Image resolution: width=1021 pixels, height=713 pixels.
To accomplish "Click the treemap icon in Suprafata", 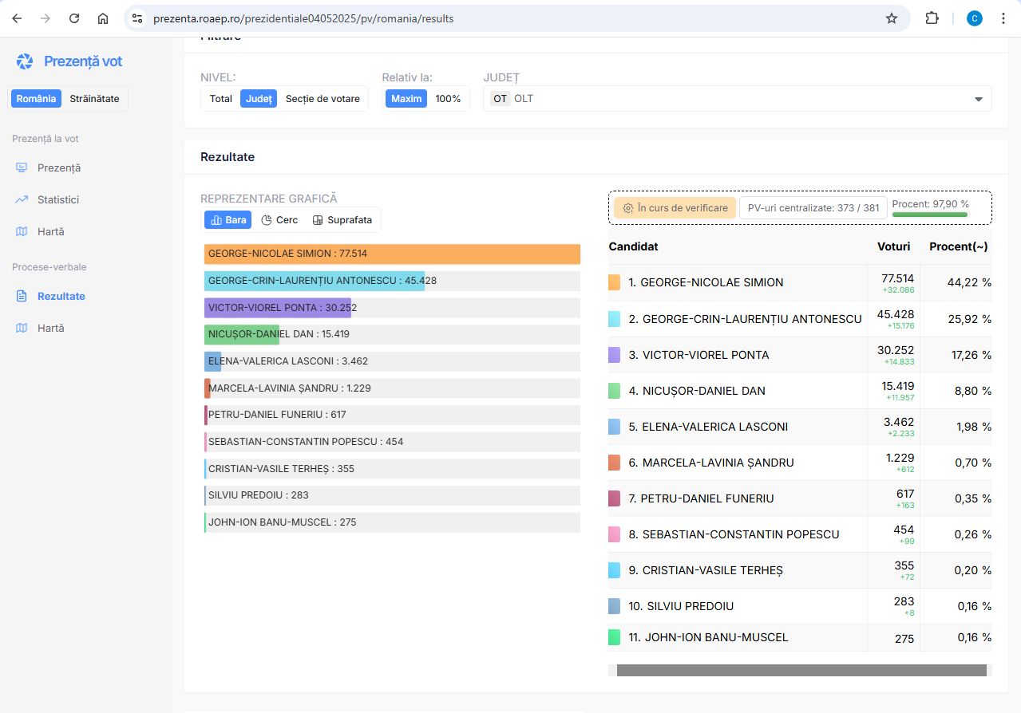I will (x=318, y=220).
